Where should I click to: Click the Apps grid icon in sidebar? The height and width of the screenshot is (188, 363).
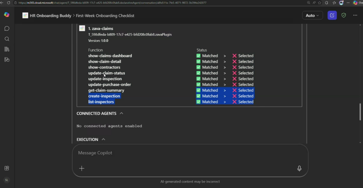click(7, 168)
